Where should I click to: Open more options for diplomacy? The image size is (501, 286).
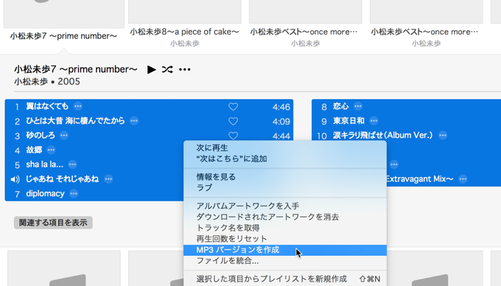click(74, 193)
